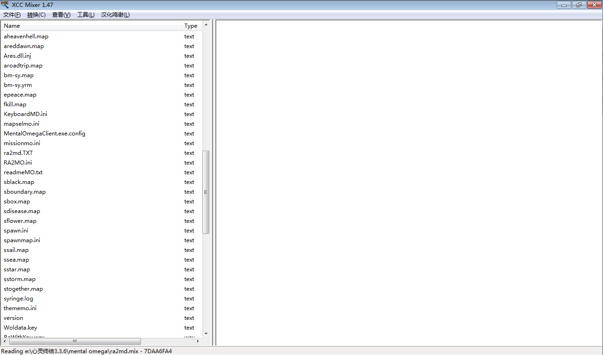Select sstorm.map in the file list
This screenshot has height=355, width=603.
19,279
